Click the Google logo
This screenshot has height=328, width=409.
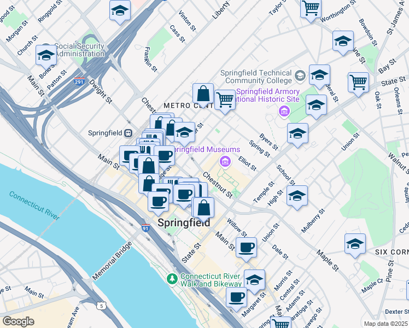pos(18,321)
